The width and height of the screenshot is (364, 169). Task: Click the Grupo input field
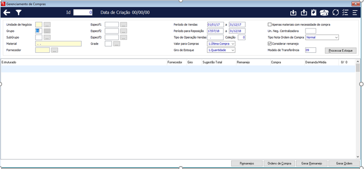tap(39, 31)
